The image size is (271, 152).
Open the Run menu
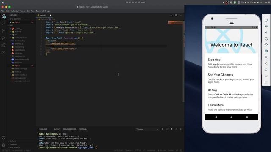33,11
